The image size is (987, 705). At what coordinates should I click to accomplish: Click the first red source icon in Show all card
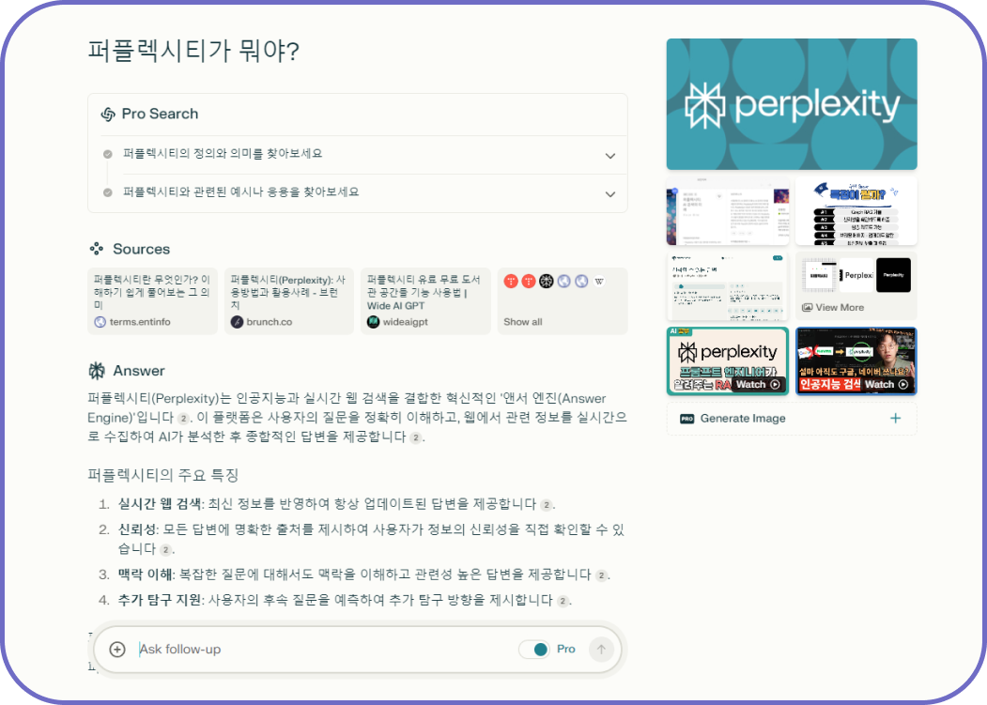click(511, 282)
